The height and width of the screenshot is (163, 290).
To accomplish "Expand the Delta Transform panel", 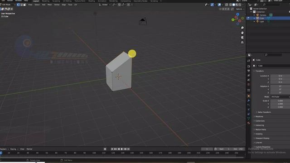I will [x=263, y=112].
